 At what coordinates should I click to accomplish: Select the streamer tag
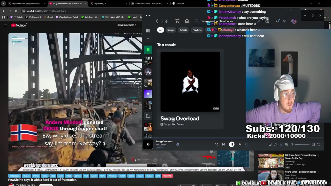click(x=112, y=176)
